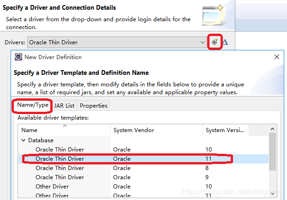Sort templates by Name column header
Image resolution: width=287 pixels, height=200 pixels.
click(x=64, y=130)
